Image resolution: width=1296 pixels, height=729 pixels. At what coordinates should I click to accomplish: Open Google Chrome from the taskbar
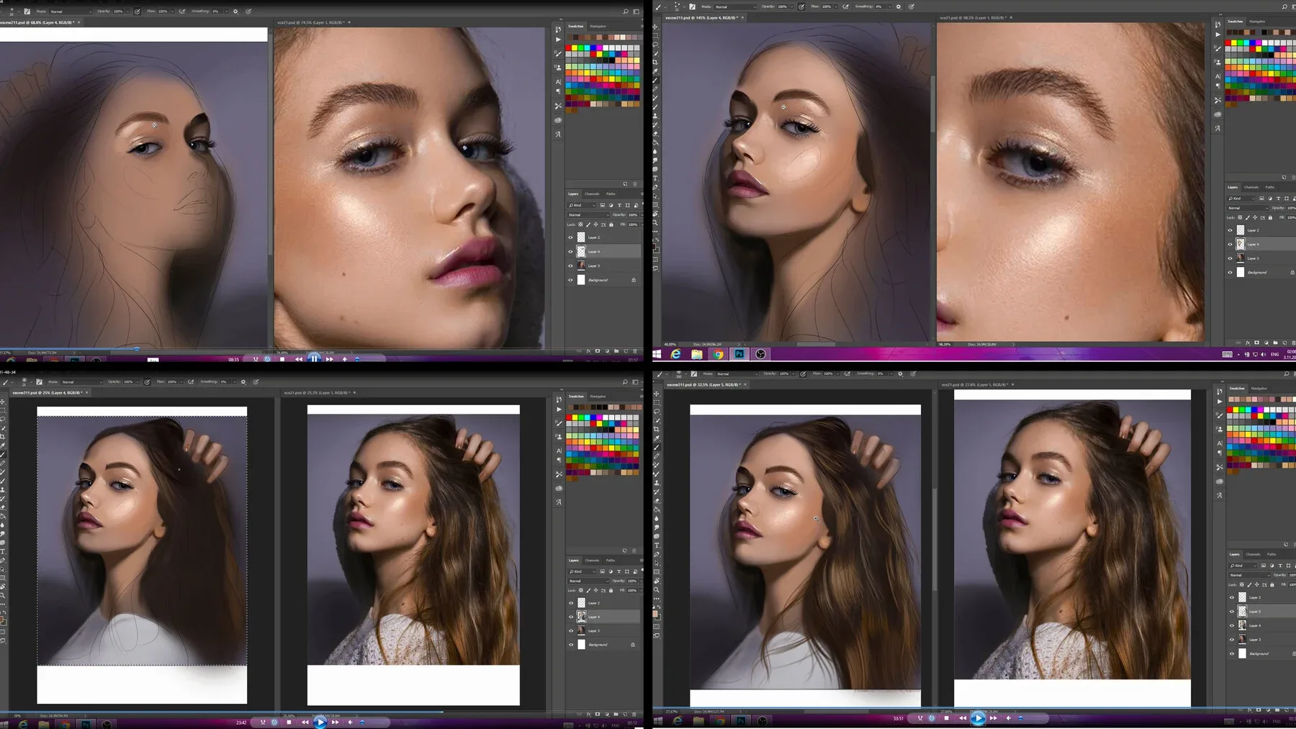click(719, 354)
